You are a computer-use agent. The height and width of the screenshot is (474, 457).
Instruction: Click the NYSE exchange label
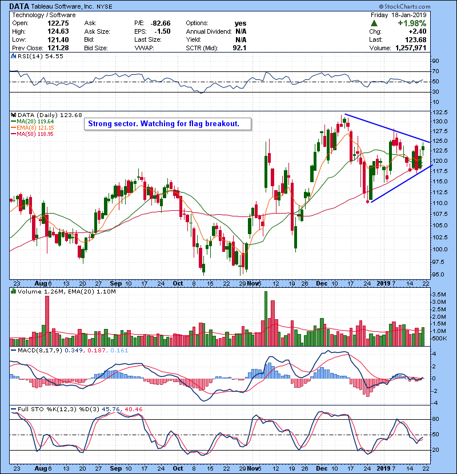(105, 7)
